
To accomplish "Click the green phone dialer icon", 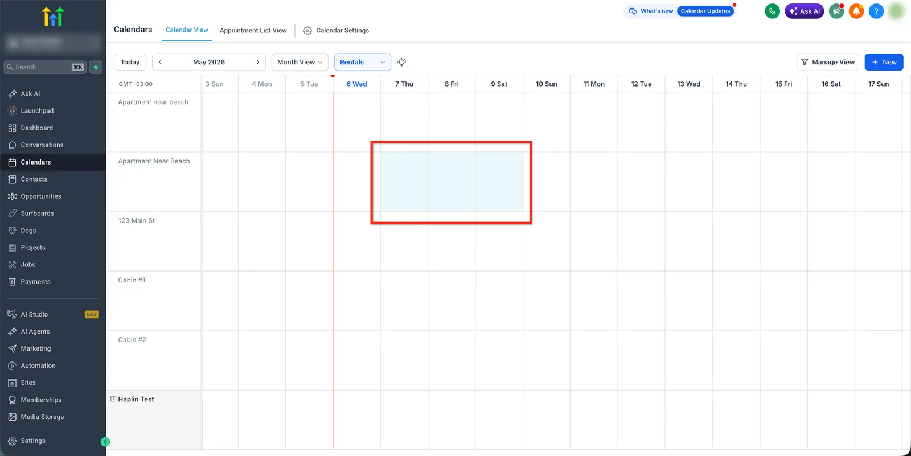I will point(772,11).
